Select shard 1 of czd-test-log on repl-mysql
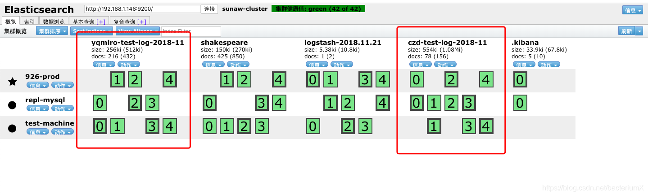 [434, 104]
